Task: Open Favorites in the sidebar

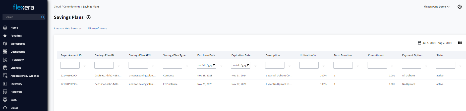Action: 16,36
